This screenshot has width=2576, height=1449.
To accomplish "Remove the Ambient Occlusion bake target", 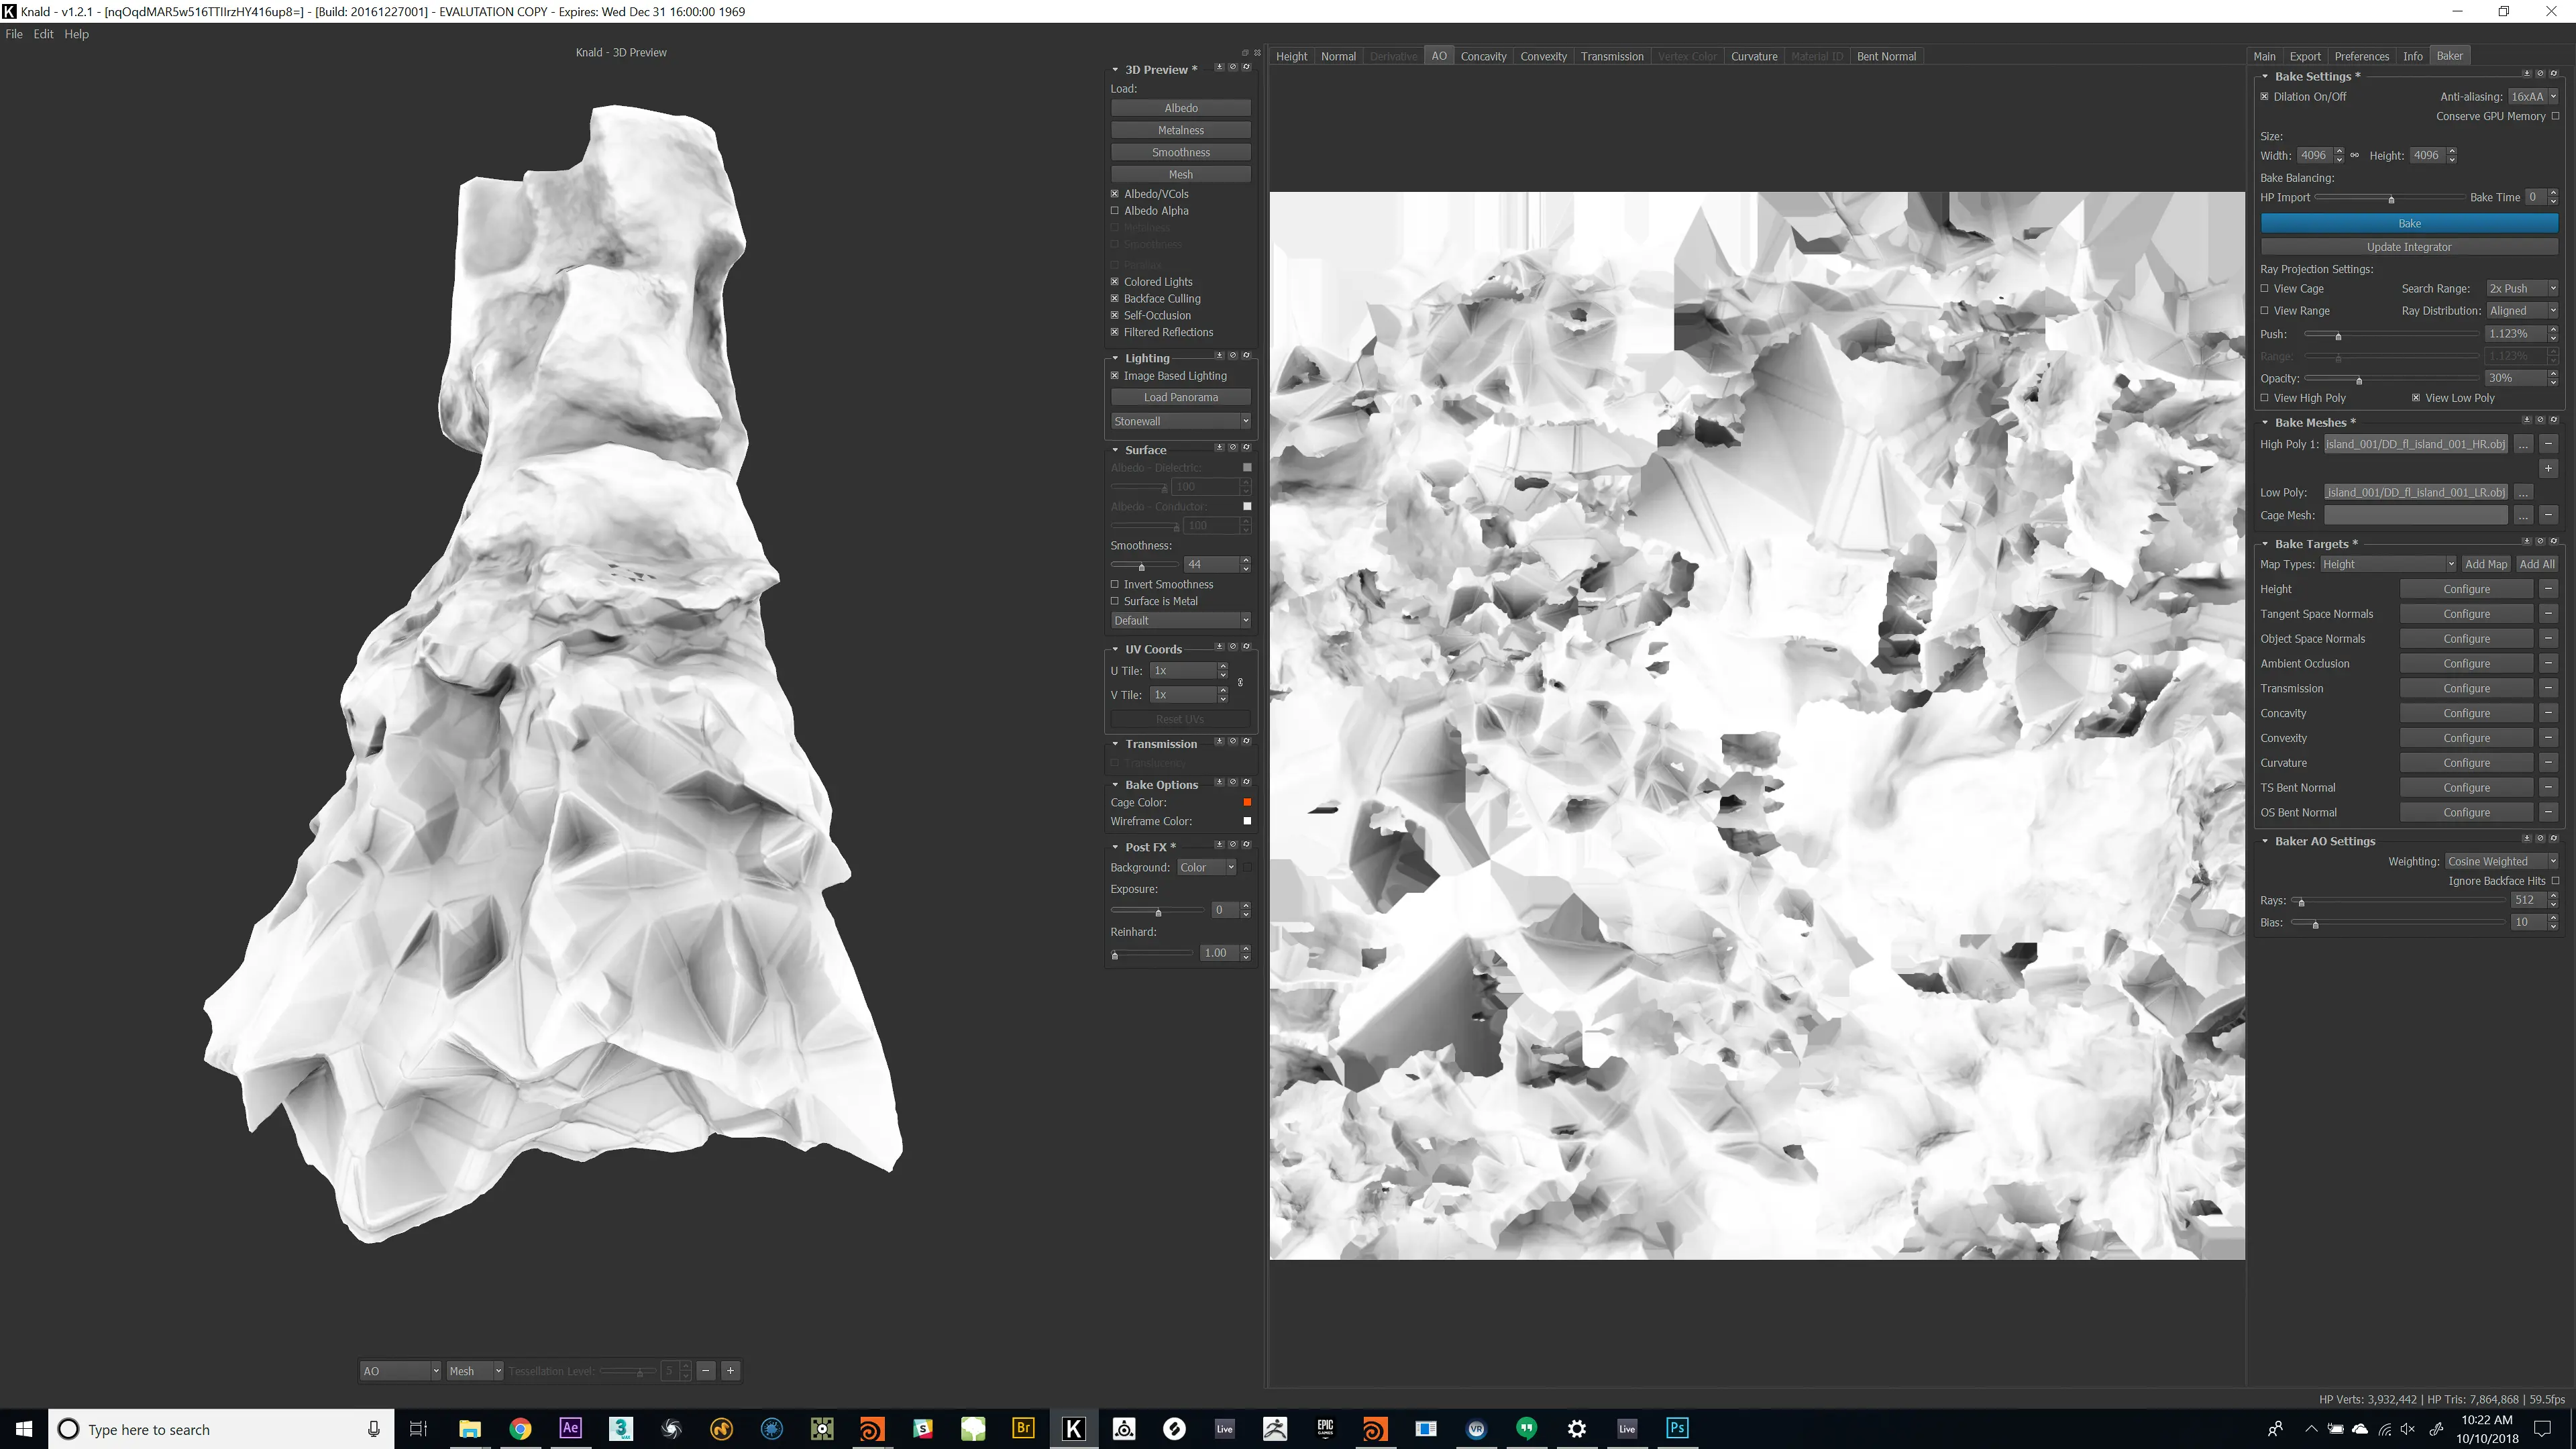I will click(x=2548, y=663).
